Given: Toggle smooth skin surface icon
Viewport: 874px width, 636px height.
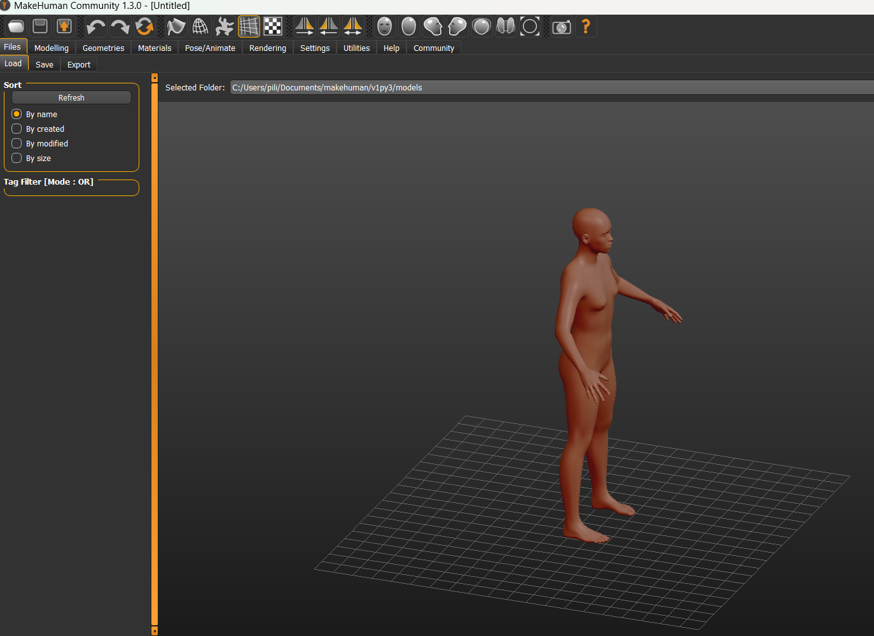Looking at the screenshot, I should [x=176, y=27].
